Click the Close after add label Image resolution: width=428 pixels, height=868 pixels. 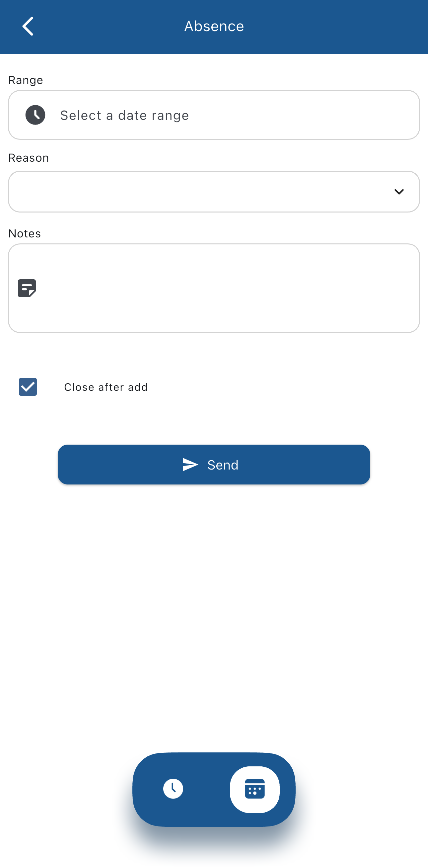point(106,387)
